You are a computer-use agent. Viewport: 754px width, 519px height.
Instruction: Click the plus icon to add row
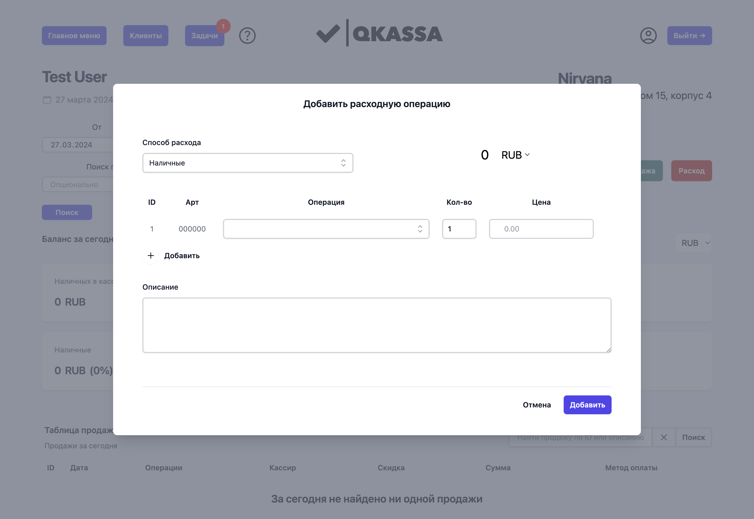pos(151,256)
